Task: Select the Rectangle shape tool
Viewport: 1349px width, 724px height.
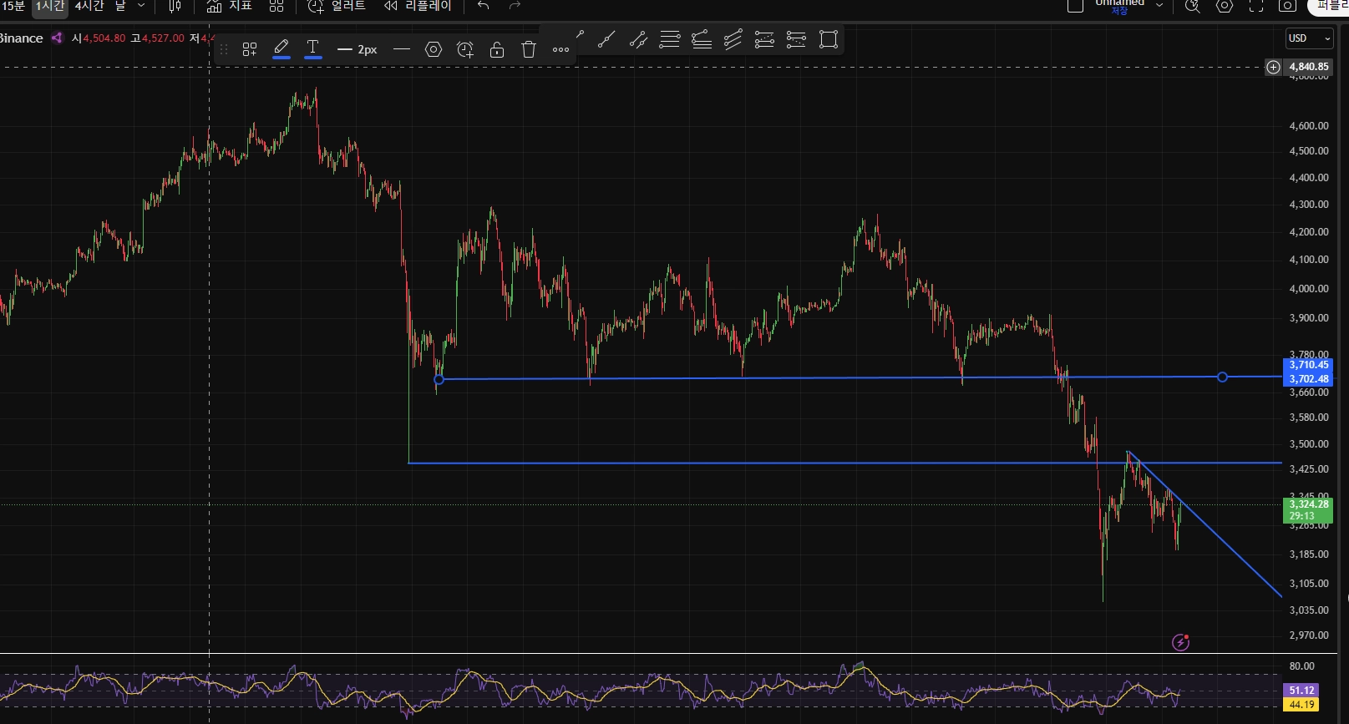Action: (829, 39)
